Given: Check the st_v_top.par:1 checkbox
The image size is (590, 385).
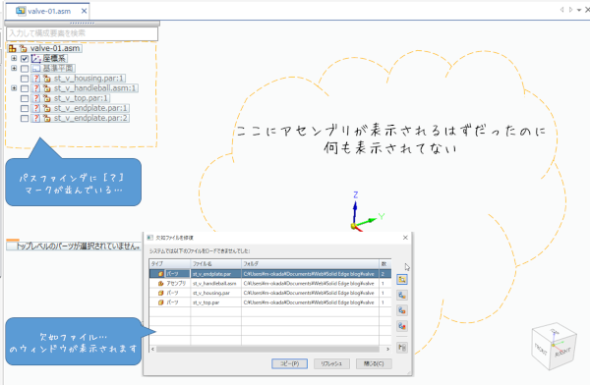Looking at the screenshot, I should tap(25, 98).
